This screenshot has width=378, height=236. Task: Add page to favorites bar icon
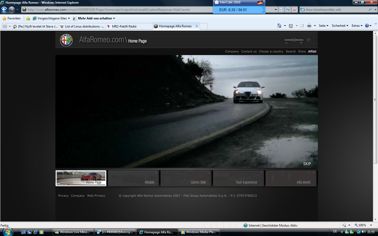pyautogui.click(x=28, y=18)
